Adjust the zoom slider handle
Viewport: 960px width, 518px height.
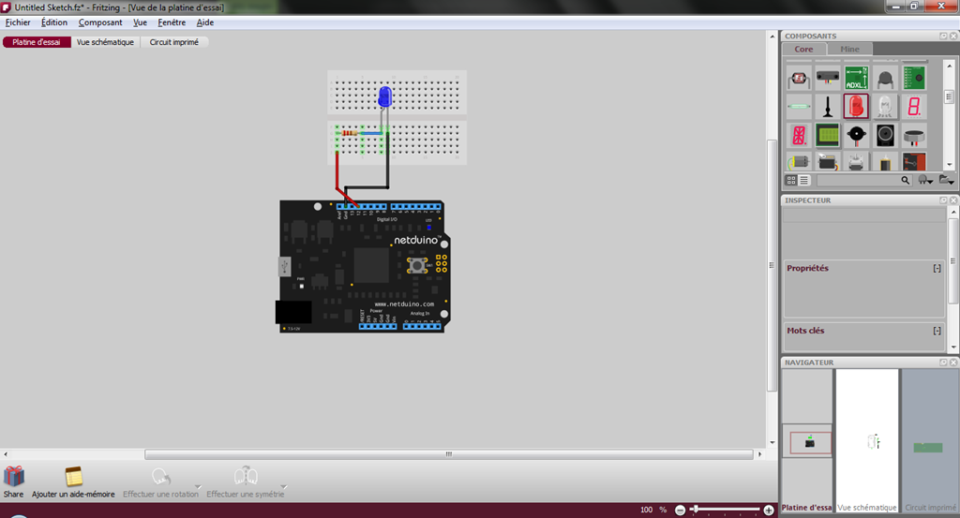(695, 509)
